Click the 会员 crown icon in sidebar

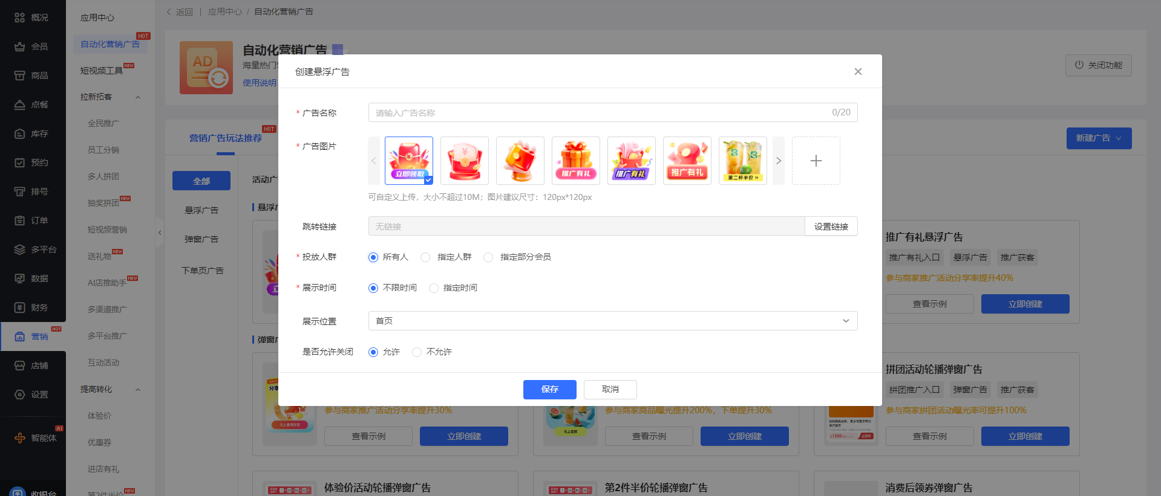click(19, 47)
